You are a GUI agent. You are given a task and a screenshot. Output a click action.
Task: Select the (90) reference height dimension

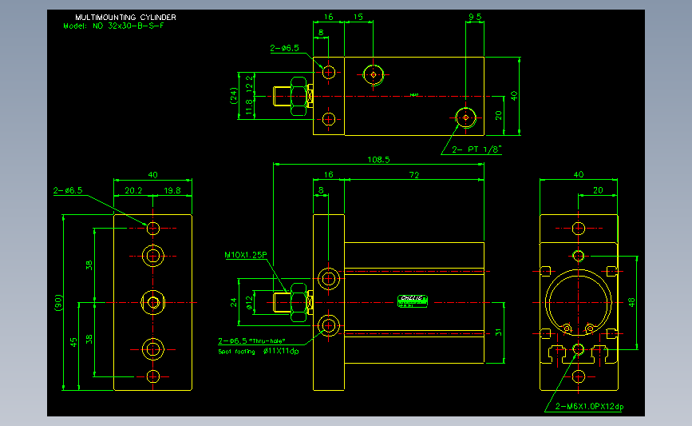58,303
